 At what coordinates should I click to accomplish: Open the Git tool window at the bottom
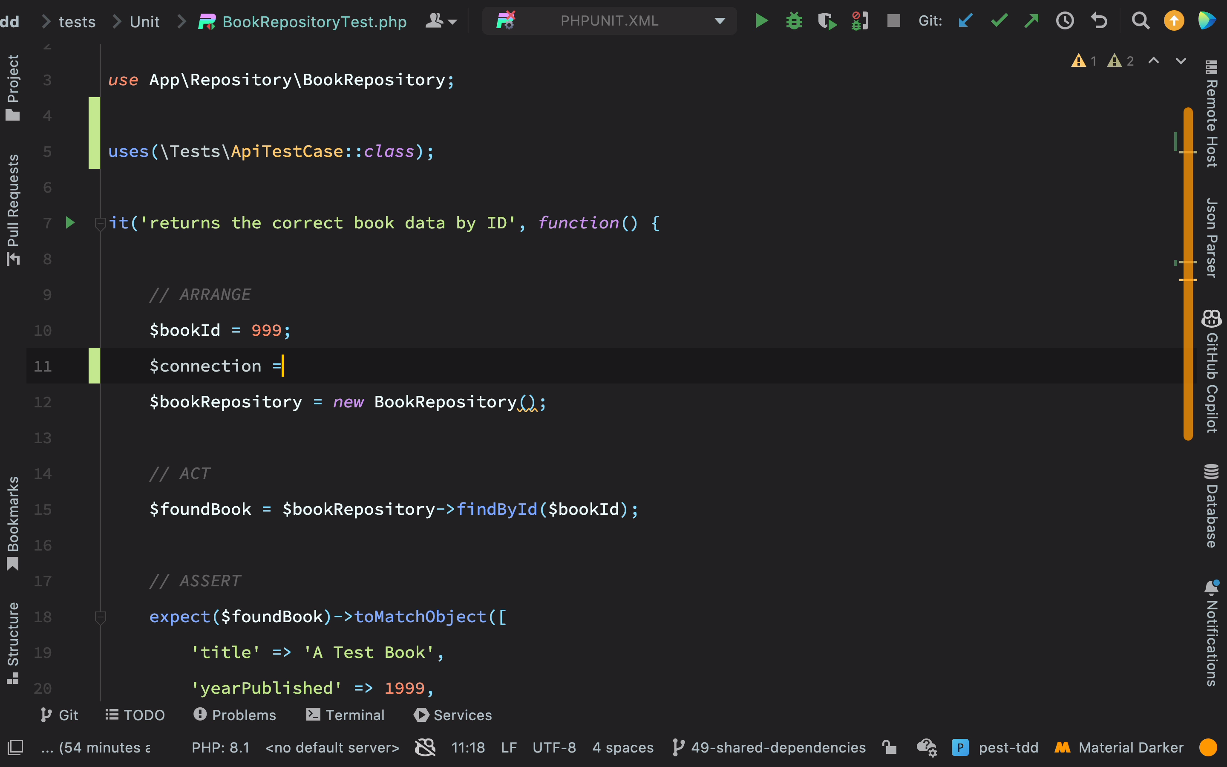click(x=59, y=715)
